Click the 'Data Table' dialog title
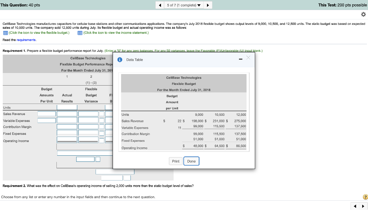This screenshot has height=210, width=368. 134,60
